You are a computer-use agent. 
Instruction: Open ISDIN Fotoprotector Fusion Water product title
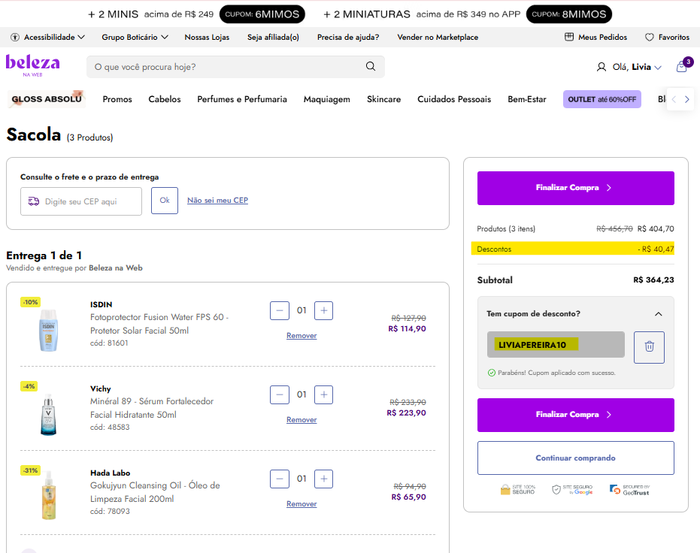159,324
